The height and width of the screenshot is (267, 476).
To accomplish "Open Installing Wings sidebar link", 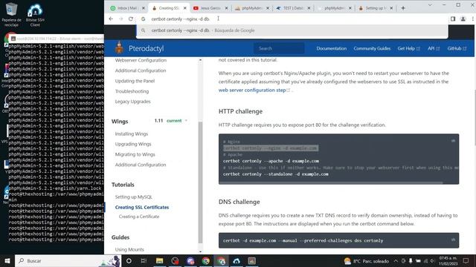I will 132,133.
